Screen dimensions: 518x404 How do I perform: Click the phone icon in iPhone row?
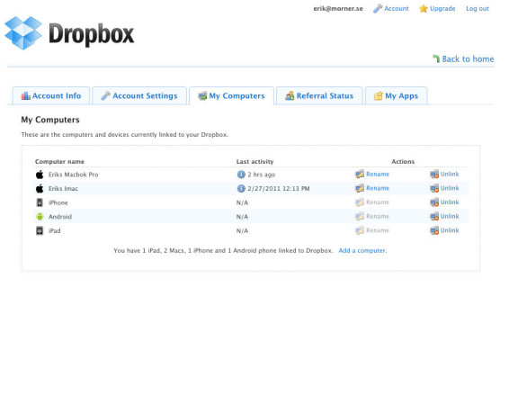[40, 202]
